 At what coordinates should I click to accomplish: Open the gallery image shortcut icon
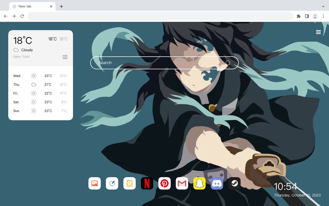pyautogui.click(x=95, y=183)
